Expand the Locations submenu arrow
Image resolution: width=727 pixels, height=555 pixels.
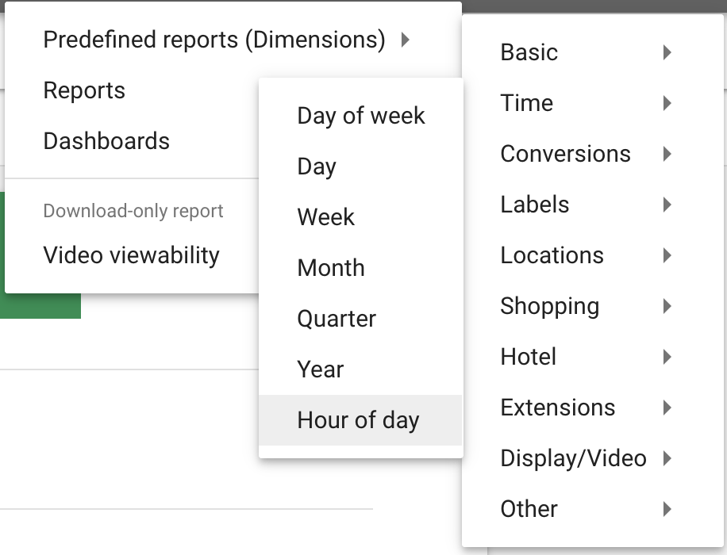[x=667, y=255]
